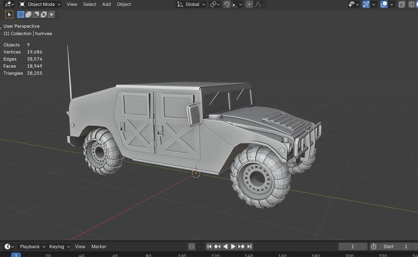Screen dimensions: 418x257
Task: Expand the Overlays options dropdown arrow
Action: [392, 4]
